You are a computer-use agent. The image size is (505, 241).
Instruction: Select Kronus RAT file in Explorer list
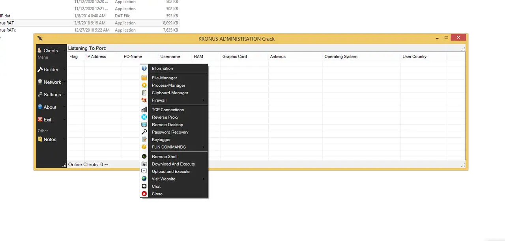[7, 23]
